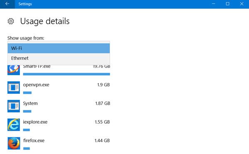Click the System process icon
The width and height of the screenshot is (249, 154).
14,106
